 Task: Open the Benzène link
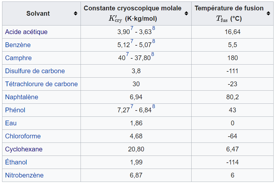pyautogui.click(x=18, y=45)
